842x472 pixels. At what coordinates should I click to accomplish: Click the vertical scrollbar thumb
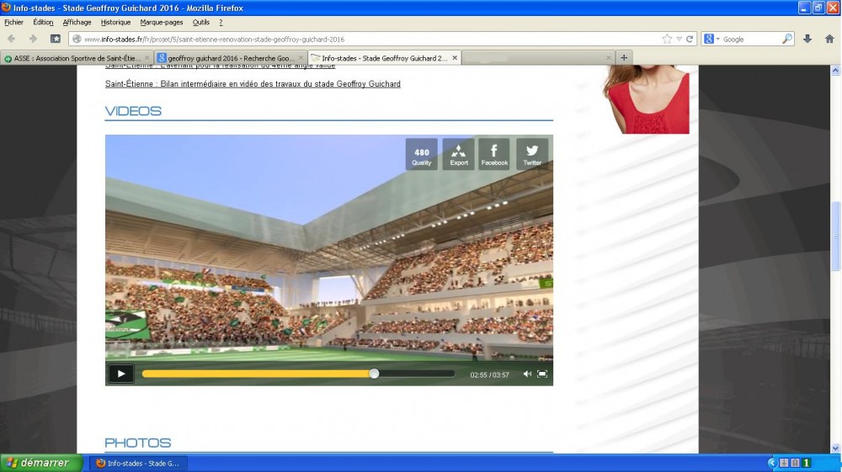[x=835, y=236]
